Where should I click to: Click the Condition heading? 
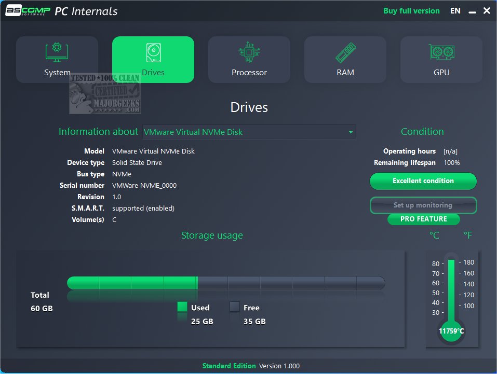[x=422, y=132]
